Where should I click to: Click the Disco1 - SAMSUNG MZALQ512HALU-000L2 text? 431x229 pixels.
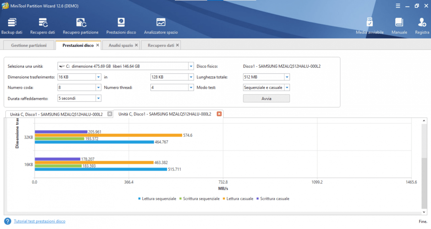coord(282,66)
